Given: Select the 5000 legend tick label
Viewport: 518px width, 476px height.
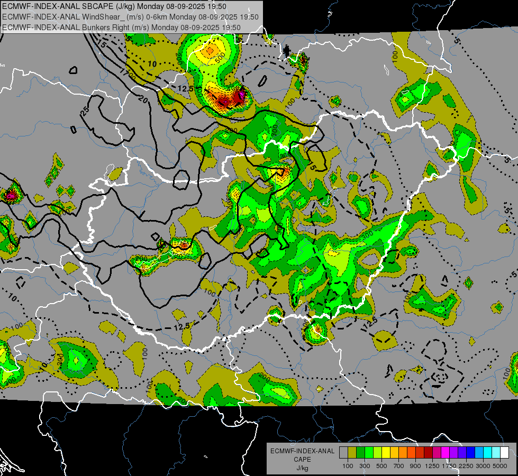Looking at the screenshot, I should point(500,466).
